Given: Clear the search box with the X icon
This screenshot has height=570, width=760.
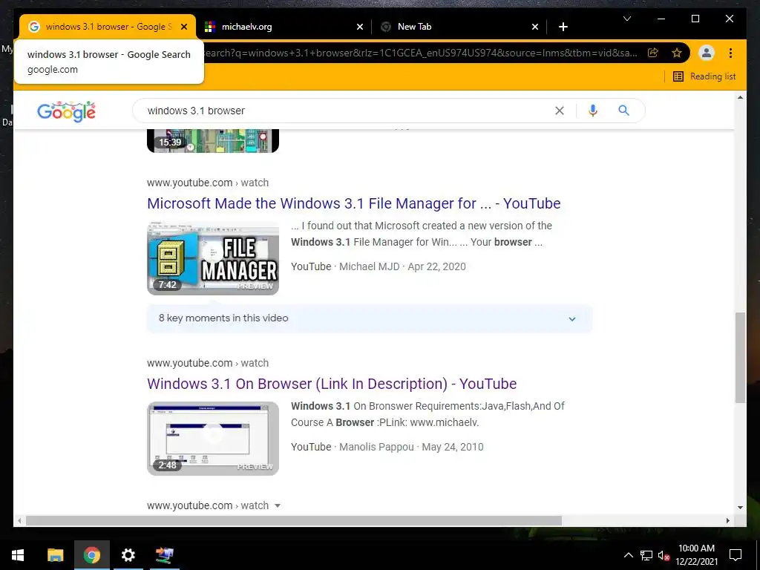Looking at the screenshot, I should [x=560, y=111].
